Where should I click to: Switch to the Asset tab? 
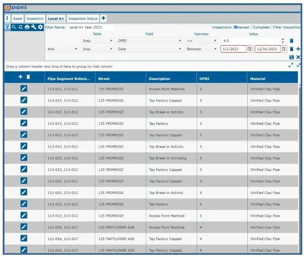point(17,19)
